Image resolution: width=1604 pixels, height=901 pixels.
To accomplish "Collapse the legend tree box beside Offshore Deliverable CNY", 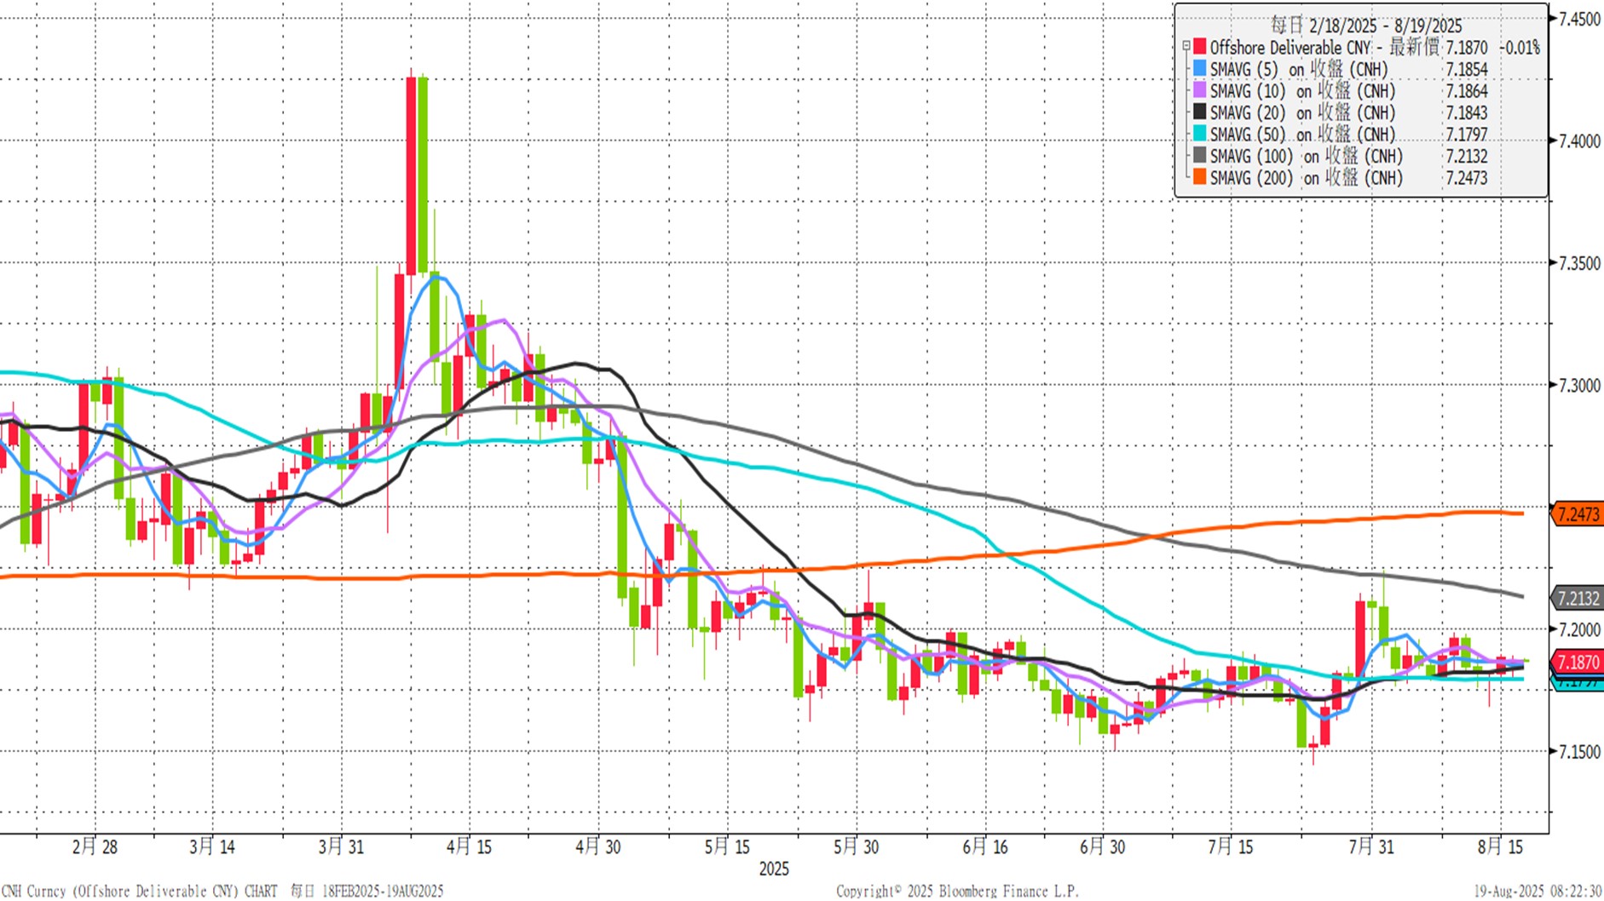I will 1186,47.
